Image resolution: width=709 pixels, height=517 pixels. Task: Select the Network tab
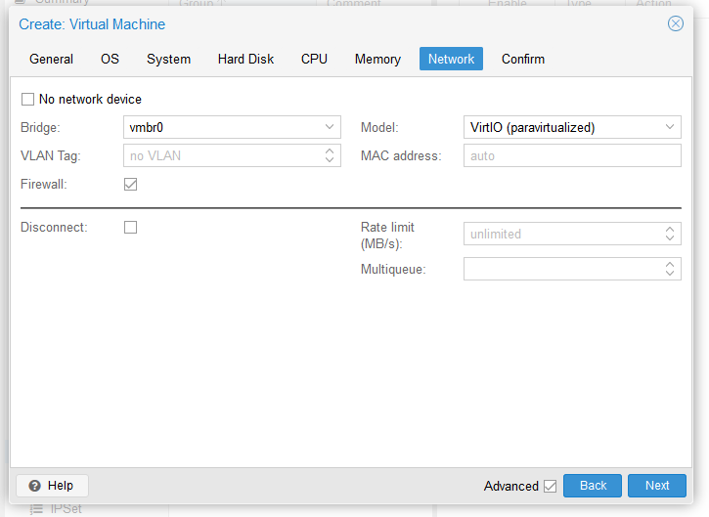451,59
